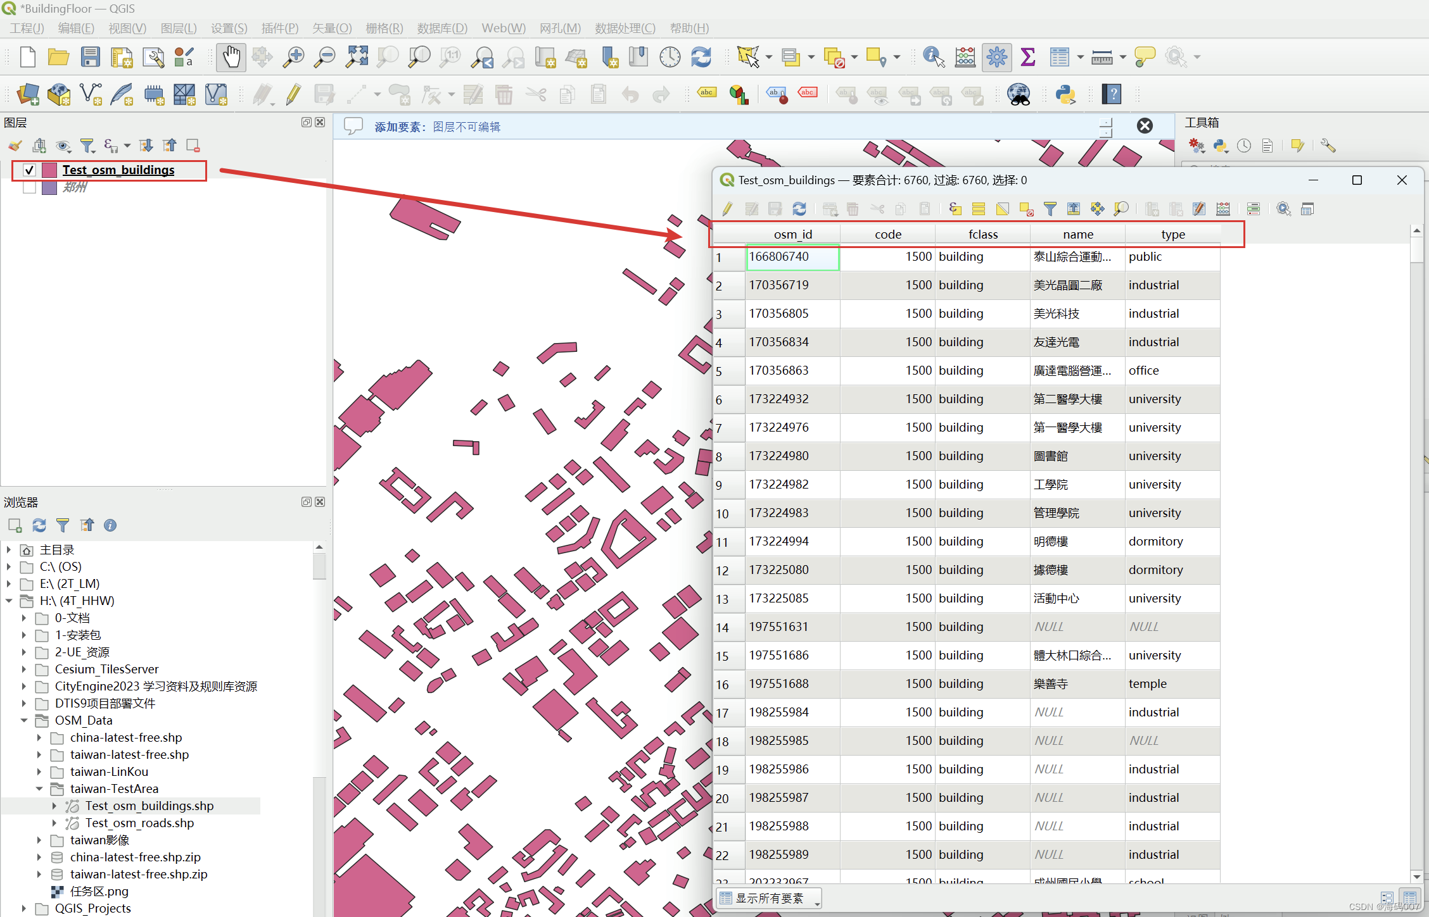Click the Zoom In magnifier tool
The width and height of the screenshot is (1429, 917).
click(293, 58)
